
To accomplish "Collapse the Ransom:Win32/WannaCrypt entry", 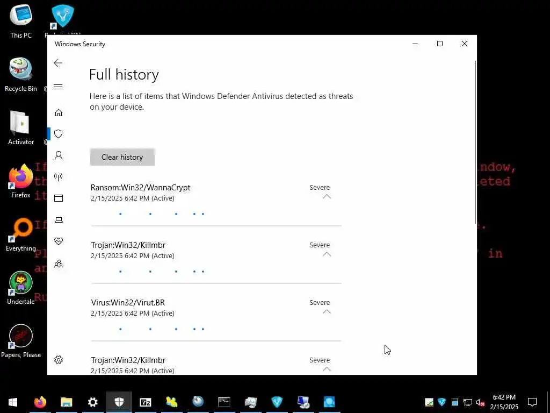I will 327,197.
